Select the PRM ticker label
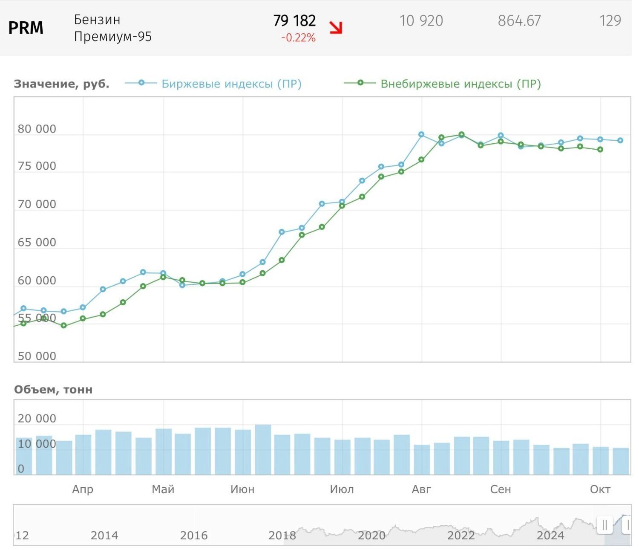Screen dimensions: 639x550 click(26, 28)
